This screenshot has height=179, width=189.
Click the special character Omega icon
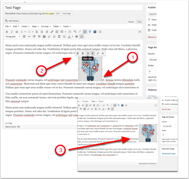(x=54, y=37)
